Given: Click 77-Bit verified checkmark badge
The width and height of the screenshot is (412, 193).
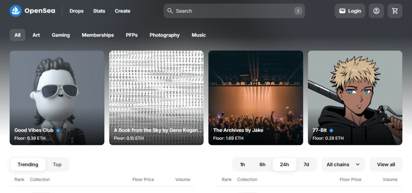Looking at the screenshot, I should pyautogui.click(x=332, y=130).
